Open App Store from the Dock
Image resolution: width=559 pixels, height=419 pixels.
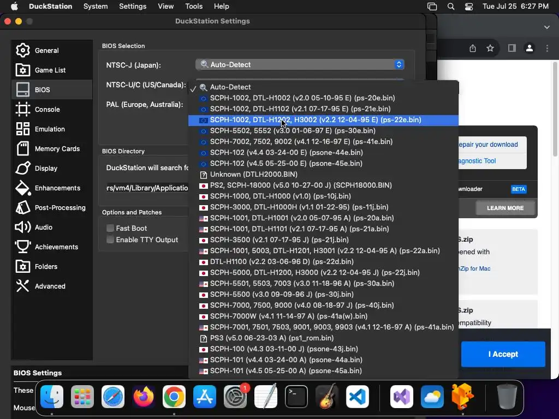(x=205, y=397)
